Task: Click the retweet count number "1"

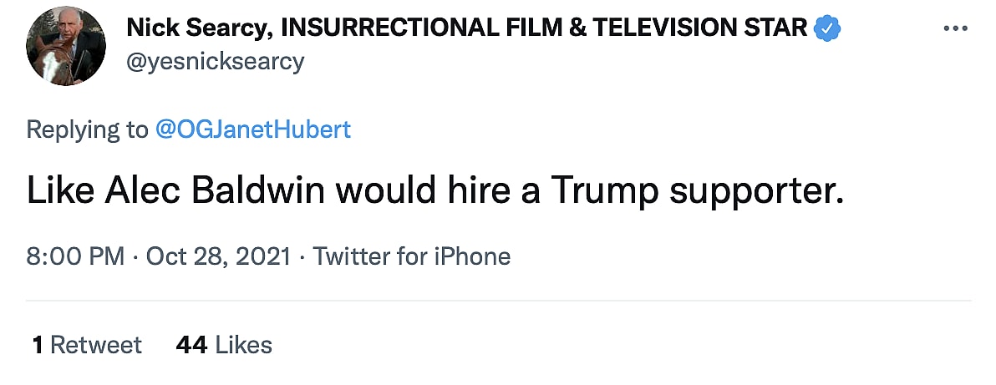Action: click(38, 344)
